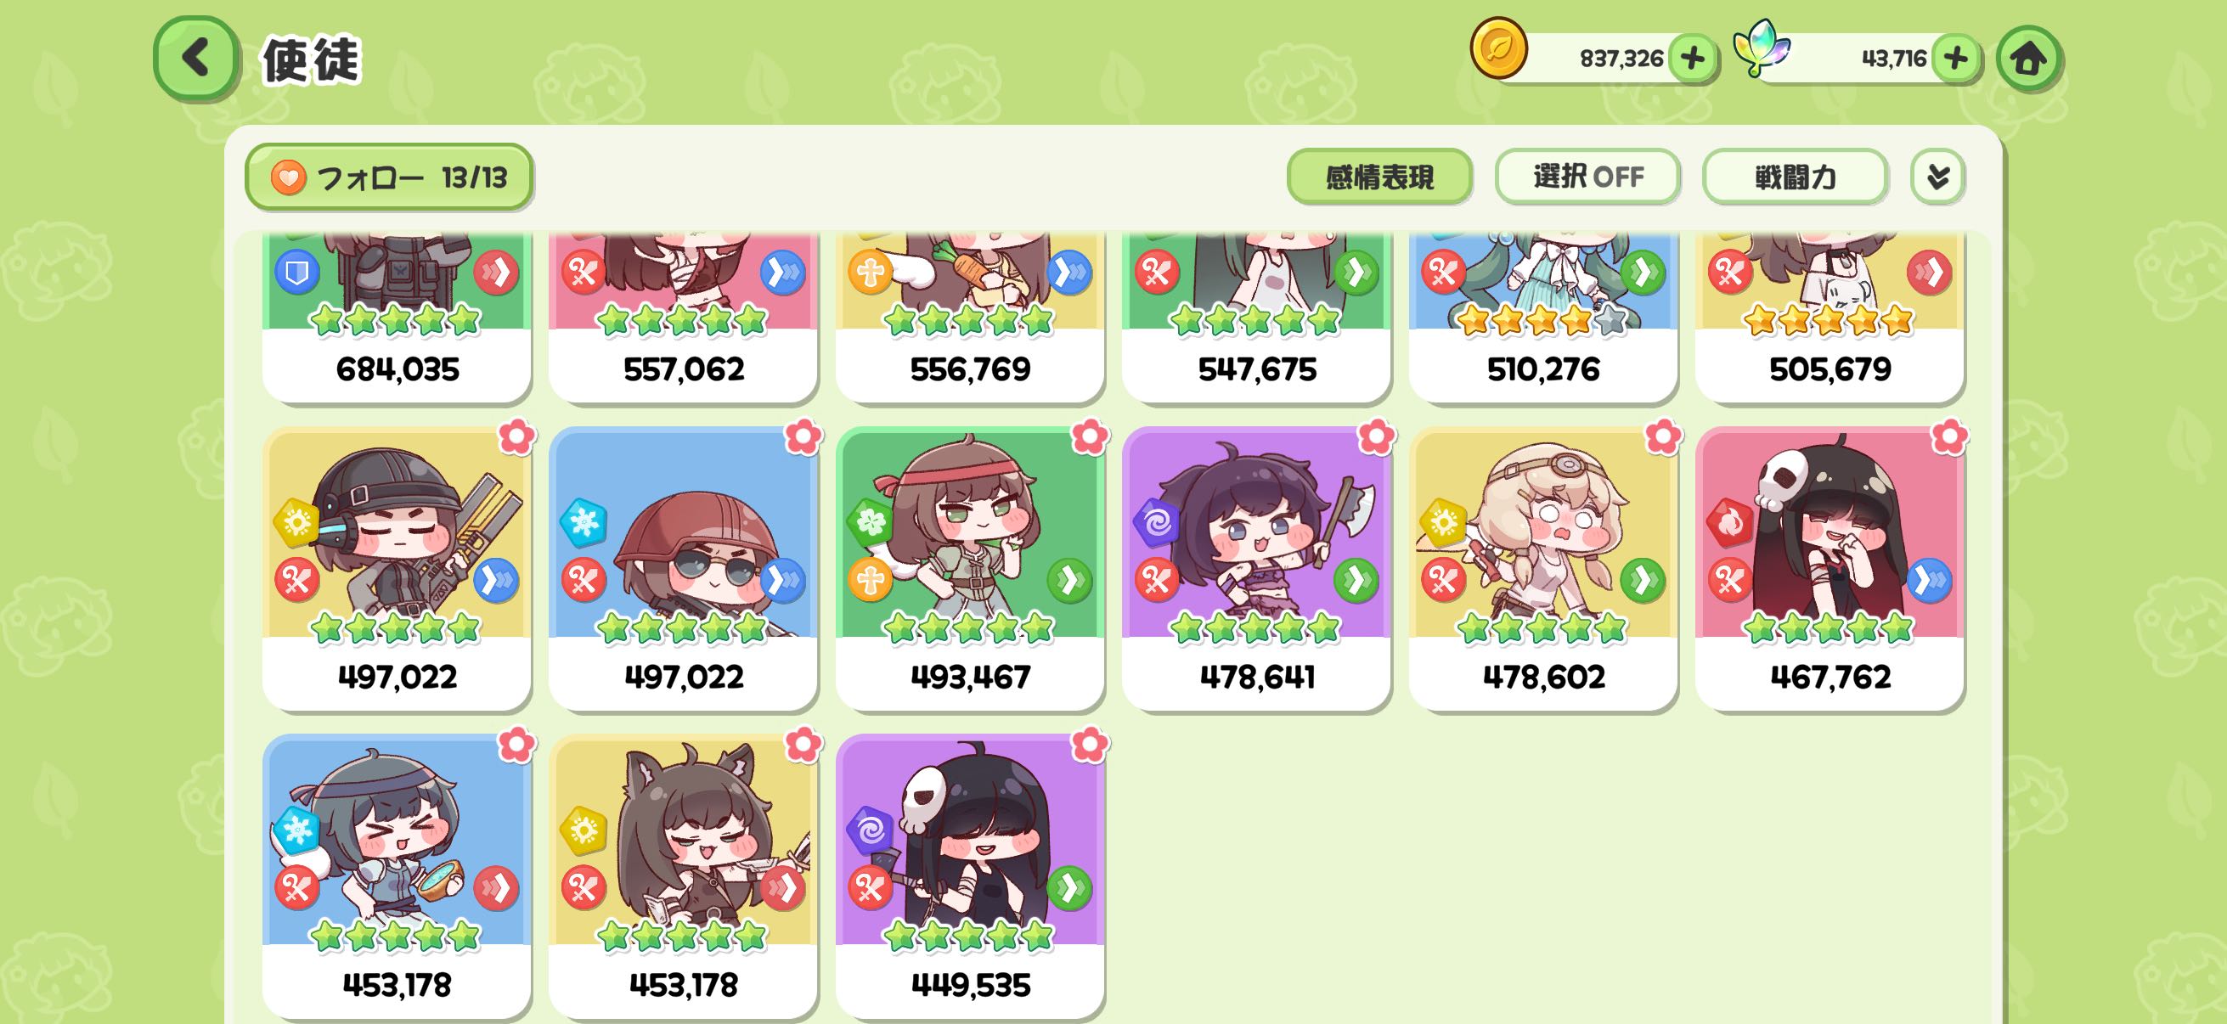
Task: Add crystal currency with the plus button
Action: point(1954,59)
